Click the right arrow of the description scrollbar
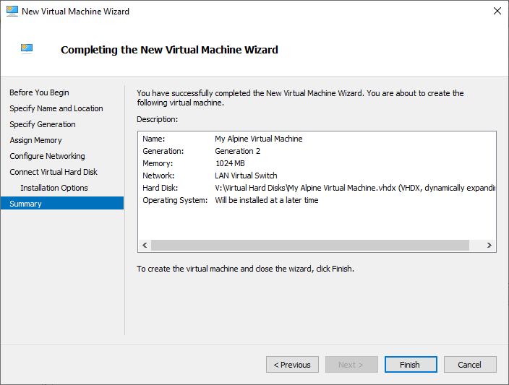509x385 pixels. pos(489,246)
